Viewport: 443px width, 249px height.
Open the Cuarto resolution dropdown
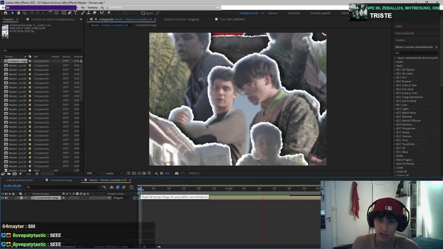tap(114, 173)
